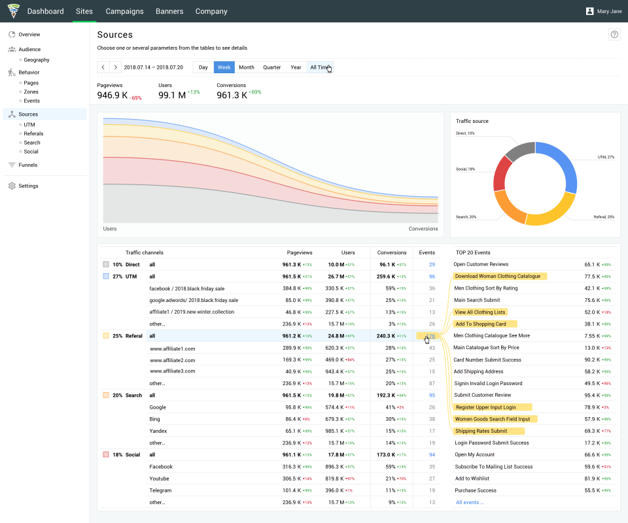This screenshot has width=628, height=523.
Task: Click the Overview pie chart icon
Action: [12, 34]
